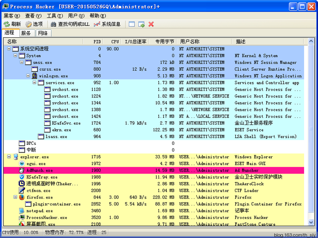318x238 pixels.
Task: Sort by Private Bytes (专用字节) column header
Action: (163, 42)
